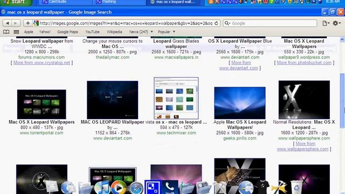
Task: Click forums.macrumors.com source text
Action: pos(42,57)
